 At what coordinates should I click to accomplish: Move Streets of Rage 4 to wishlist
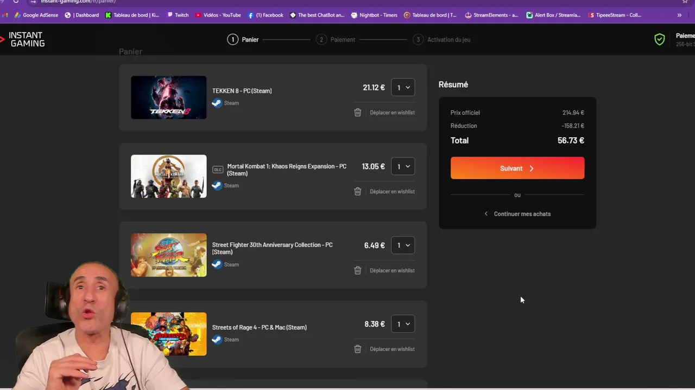tap(392, 349)
